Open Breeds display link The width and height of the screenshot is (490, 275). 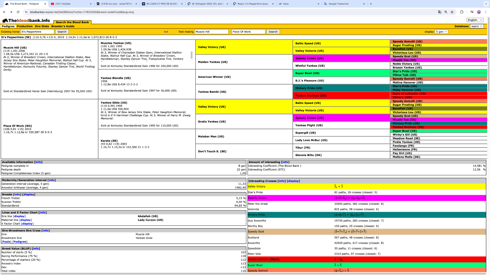29,195
